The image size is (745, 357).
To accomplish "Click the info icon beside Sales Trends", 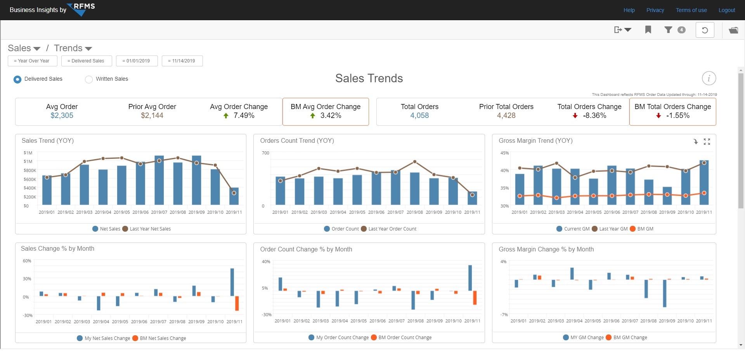I will 709,78.
